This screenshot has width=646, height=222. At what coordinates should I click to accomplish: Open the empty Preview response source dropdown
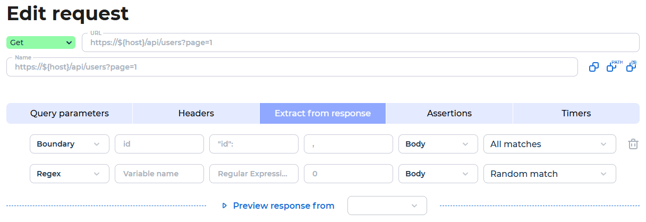tap(387, 206)
